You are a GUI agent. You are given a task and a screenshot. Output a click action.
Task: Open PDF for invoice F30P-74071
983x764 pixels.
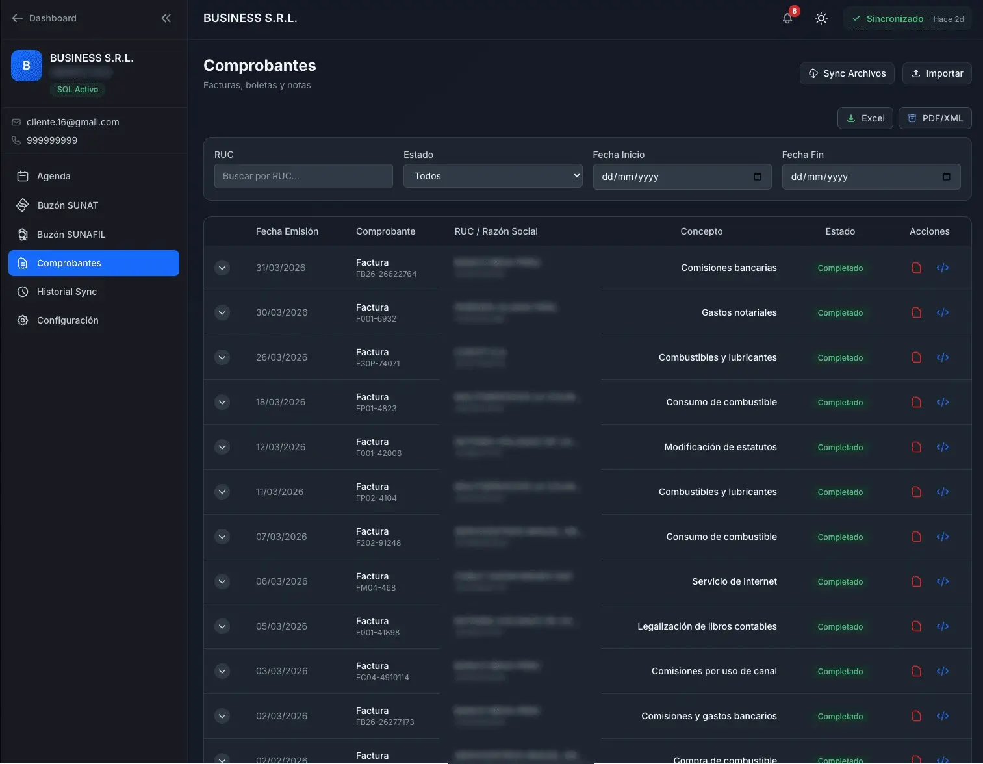coord(917,357)
